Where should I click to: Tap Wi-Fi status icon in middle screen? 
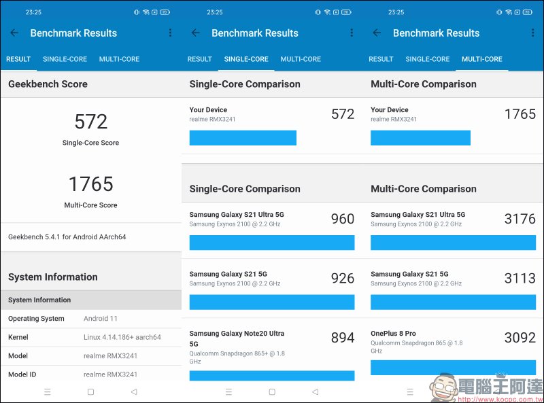click(327, 12)
